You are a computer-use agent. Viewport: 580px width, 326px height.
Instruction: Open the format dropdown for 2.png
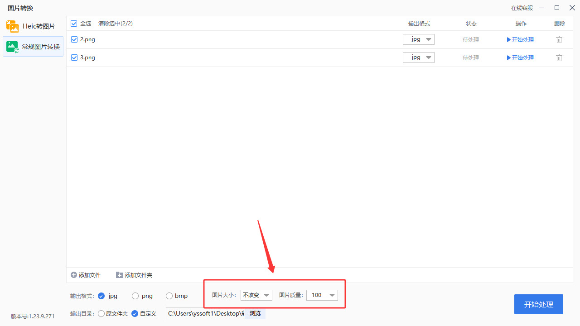pos(419,39)
